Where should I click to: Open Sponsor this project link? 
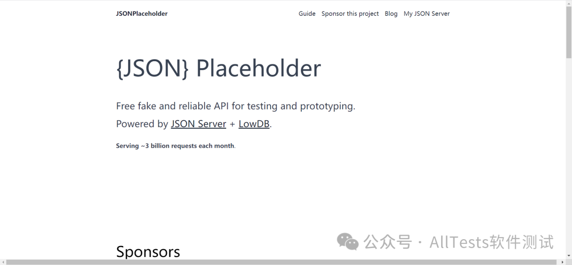point(350,14)
